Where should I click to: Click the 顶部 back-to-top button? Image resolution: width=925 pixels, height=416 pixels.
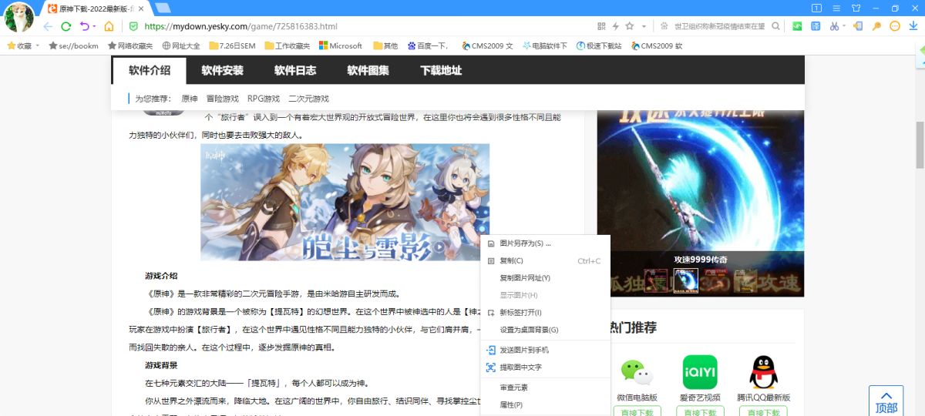(x=886, y=401)
